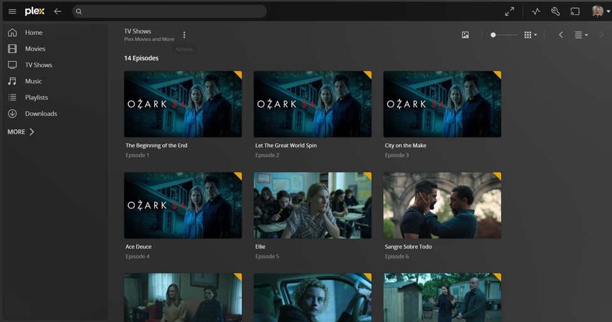
Task: Expand the MORE section
Action: [21, 132]
